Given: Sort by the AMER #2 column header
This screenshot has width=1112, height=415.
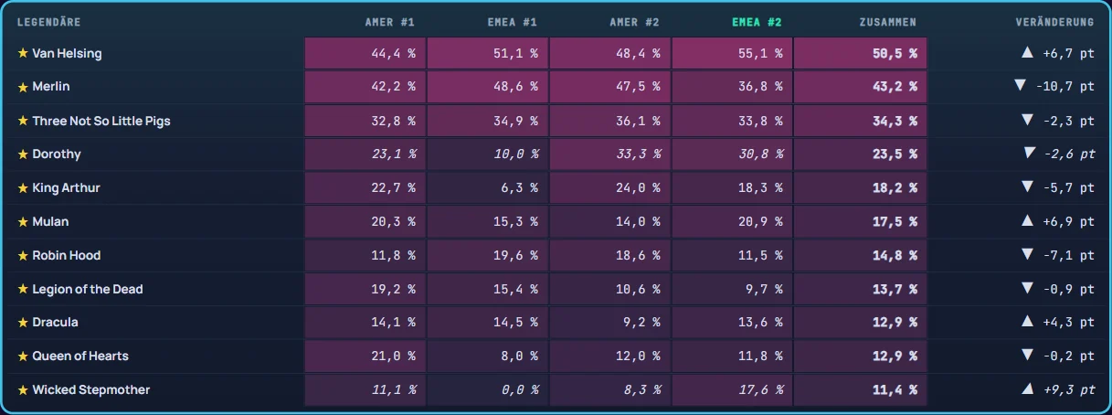Looking at the screenshot, I should (634, 22).
